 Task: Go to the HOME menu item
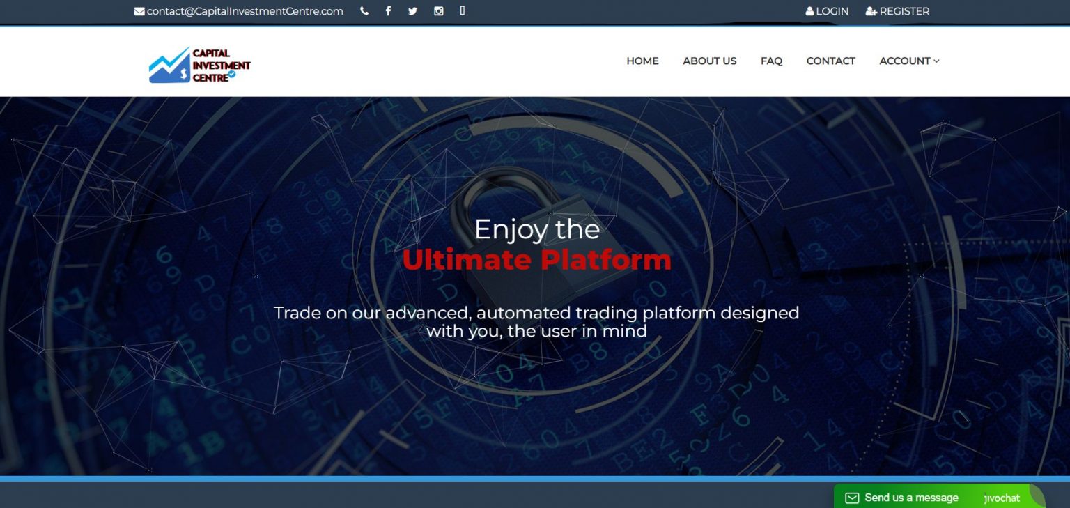642,61
